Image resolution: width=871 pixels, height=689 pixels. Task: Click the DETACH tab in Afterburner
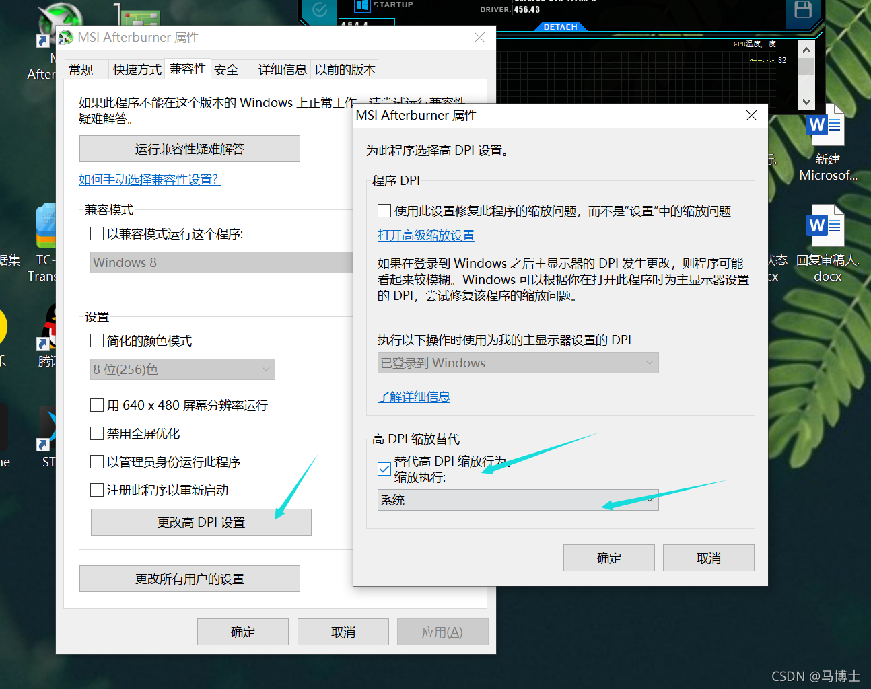click(561, 27)
